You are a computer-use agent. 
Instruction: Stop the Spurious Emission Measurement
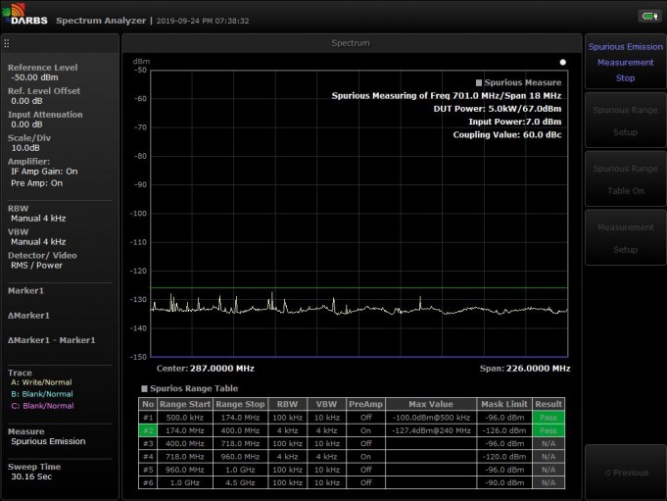click(625, 62)
